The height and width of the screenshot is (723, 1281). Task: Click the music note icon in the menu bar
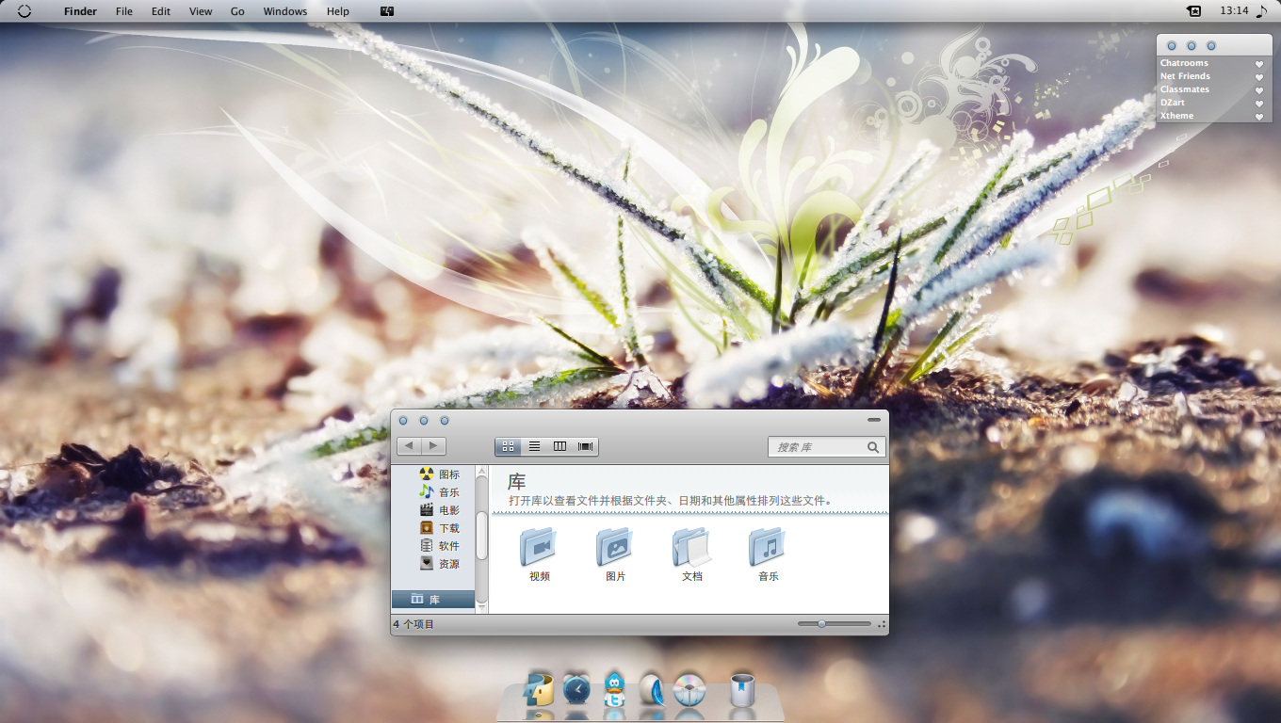[x=1261, y=11]
